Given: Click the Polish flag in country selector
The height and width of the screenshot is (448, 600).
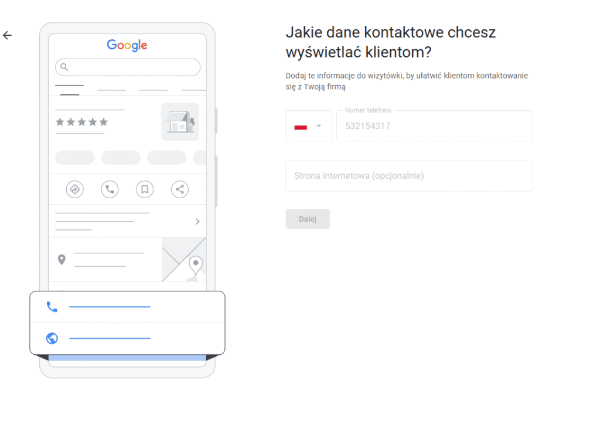Looking at the screenshot, I should tap(301, 126).
